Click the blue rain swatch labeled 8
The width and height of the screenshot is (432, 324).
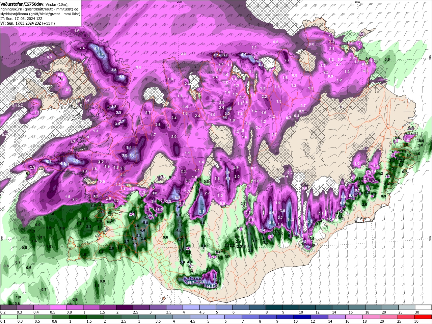coord(268,317)
